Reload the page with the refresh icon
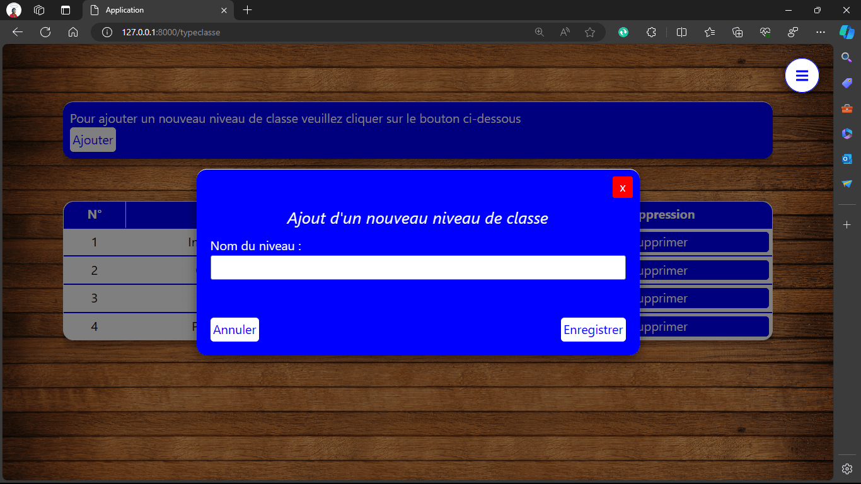Image resolution: width=861 pixels, height=484 pixels. pyautogui.click(x=45, y=32)
